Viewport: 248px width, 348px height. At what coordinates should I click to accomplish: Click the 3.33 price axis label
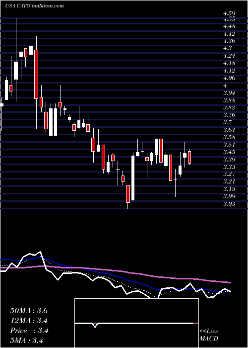(x=229, y=167)
